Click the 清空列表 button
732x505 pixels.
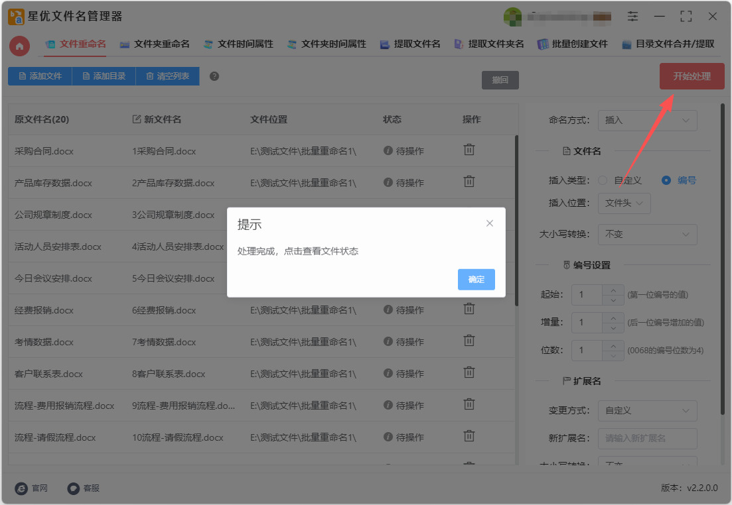point(168,76)
